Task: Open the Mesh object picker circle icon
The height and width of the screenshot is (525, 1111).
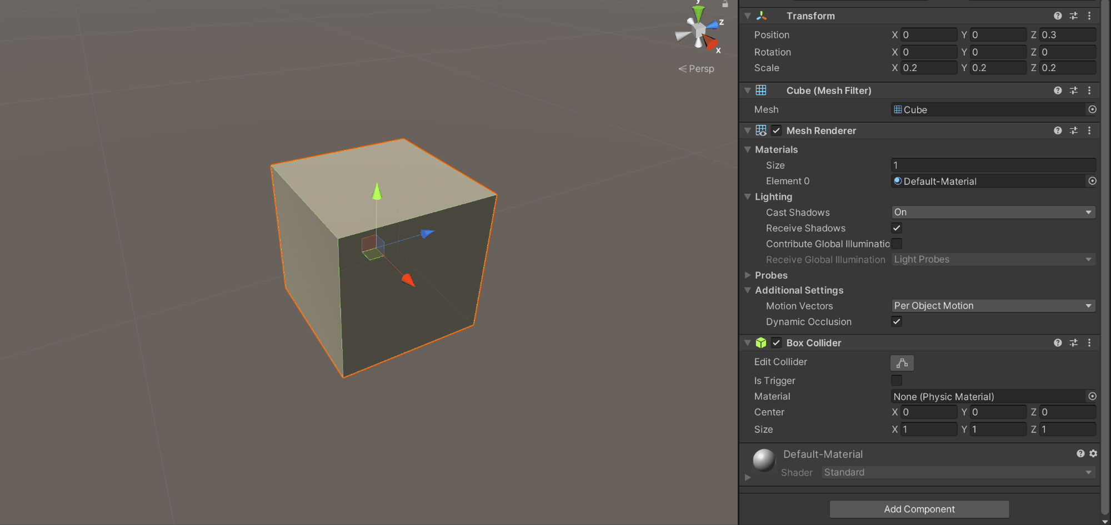Action: click(1092, 109)
